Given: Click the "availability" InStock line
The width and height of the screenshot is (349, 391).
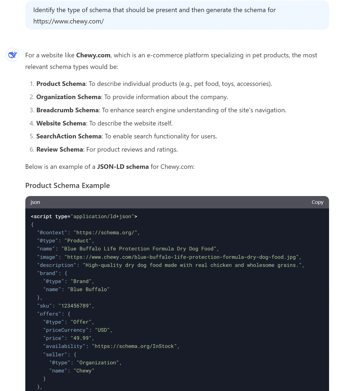Looking at the screenshot, I should tap(111, 346).
